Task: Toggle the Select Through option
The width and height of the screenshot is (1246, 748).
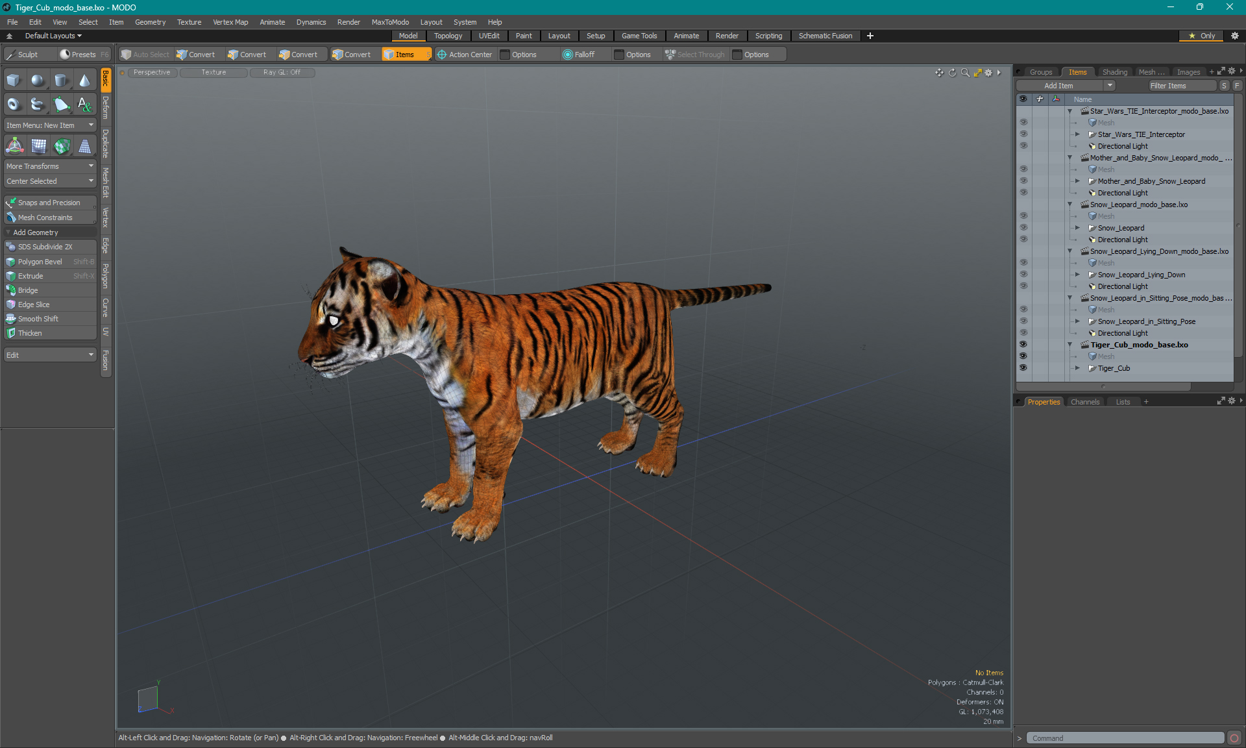Action: (695, 55)
